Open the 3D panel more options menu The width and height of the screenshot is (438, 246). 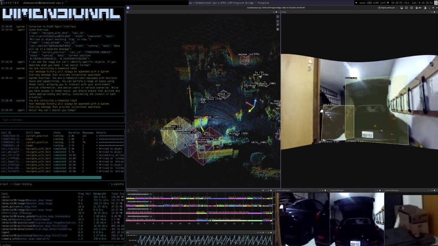point(279,12)
